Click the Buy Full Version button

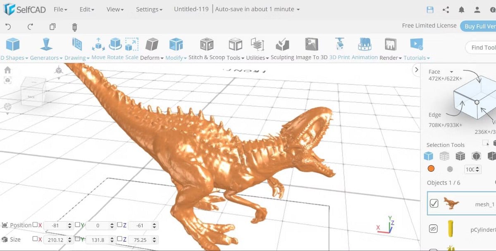pyautogui.click(x=479, y=26)
